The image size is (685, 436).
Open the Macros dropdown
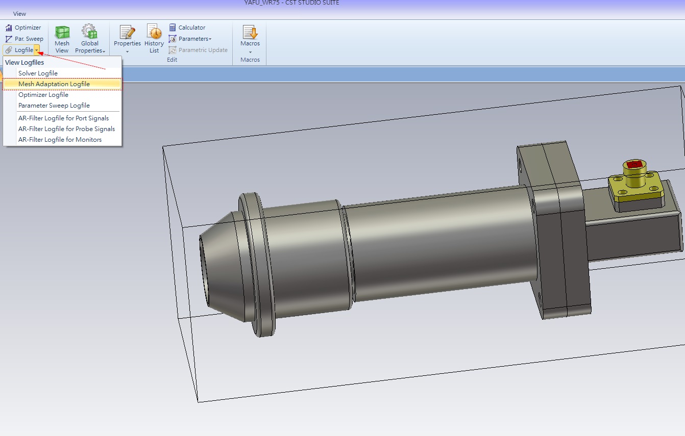click(x=250, y=39)
